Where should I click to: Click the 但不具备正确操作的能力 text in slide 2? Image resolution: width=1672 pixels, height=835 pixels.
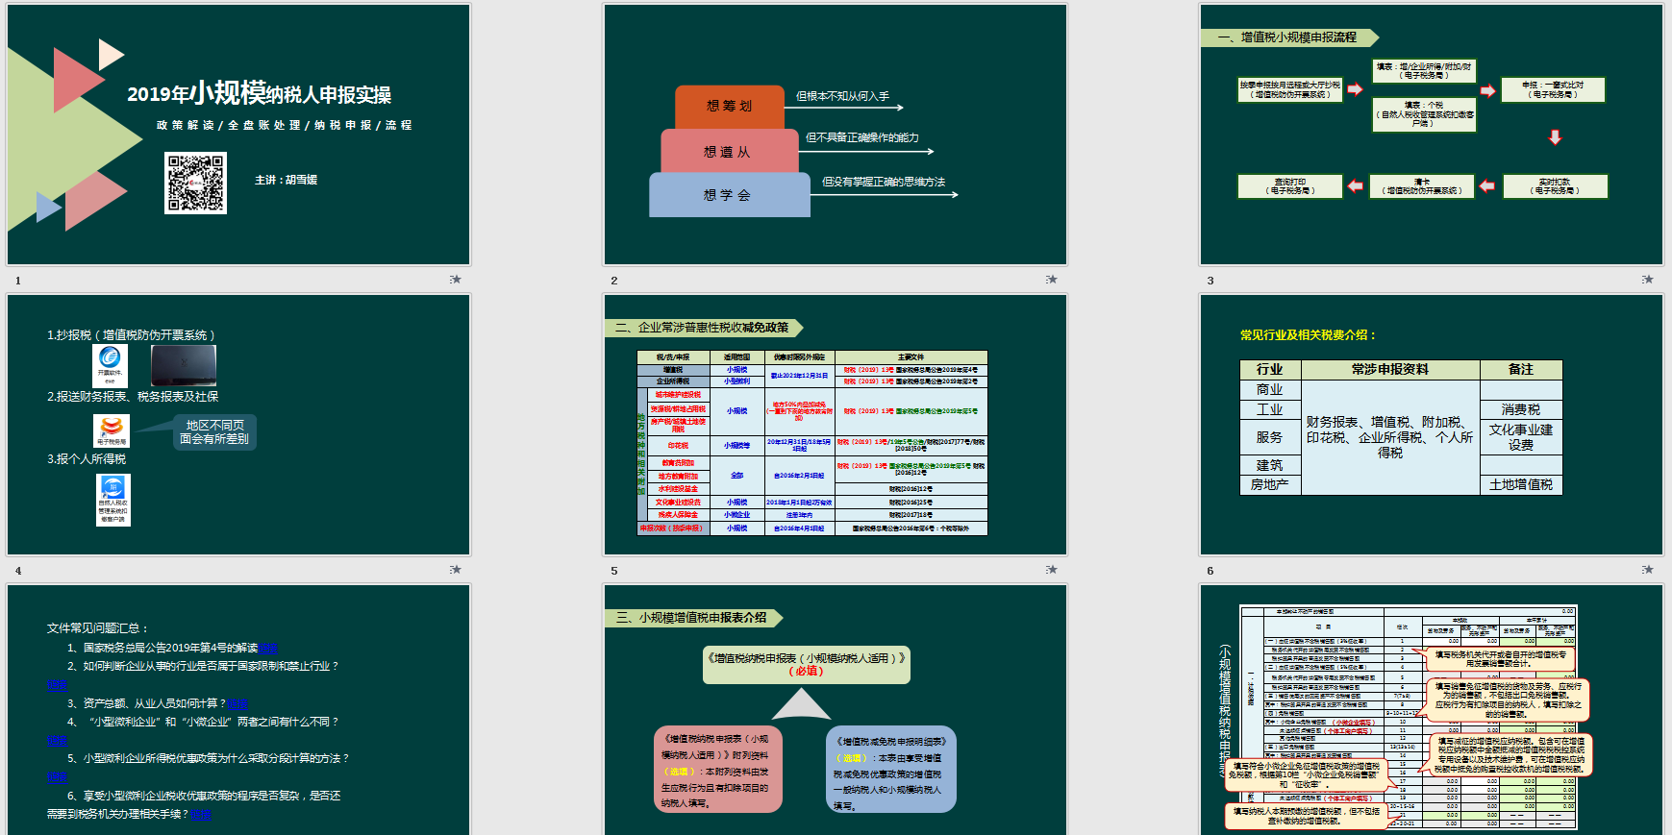(x=861, y=137)
